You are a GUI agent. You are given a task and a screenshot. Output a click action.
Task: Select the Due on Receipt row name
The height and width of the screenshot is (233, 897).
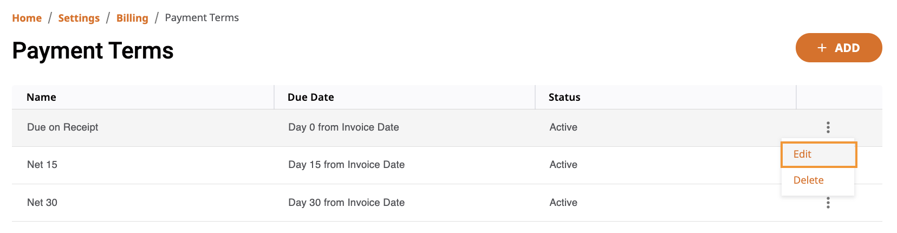[63, 127]
